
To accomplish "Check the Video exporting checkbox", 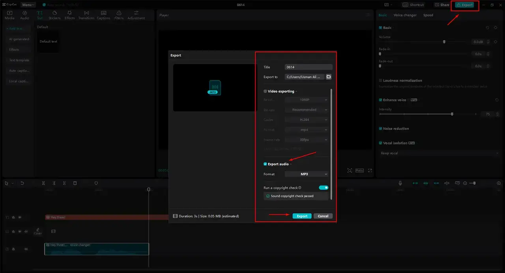I will (265, 91).
